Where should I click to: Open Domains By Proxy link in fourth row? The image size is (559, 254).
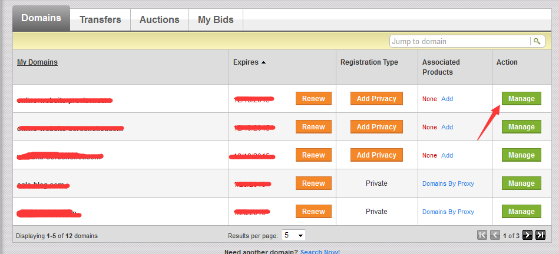(448, 183)
